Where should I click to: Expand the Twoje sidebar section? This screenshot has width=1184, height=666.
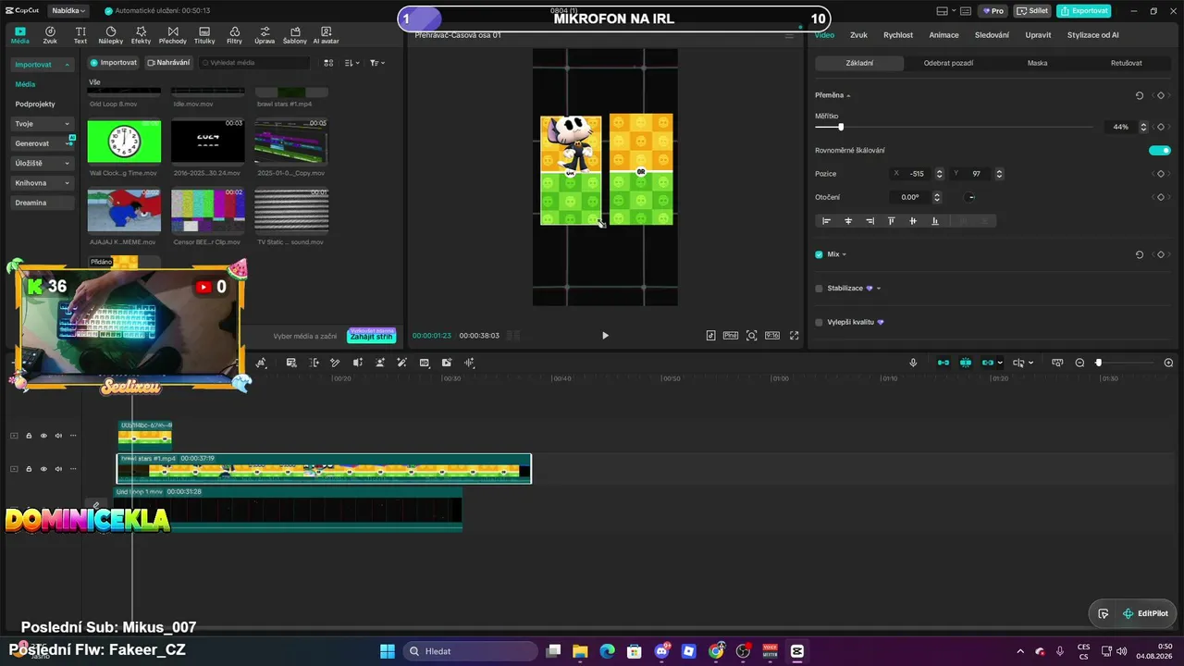click(x=43, y=124)
